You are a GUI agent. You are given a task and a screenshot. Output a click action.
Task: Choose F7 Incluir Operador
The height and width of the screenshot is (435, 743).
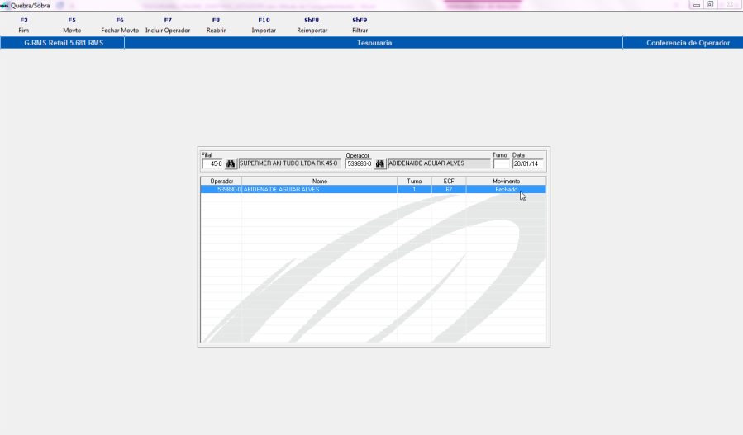click(168, 25)
